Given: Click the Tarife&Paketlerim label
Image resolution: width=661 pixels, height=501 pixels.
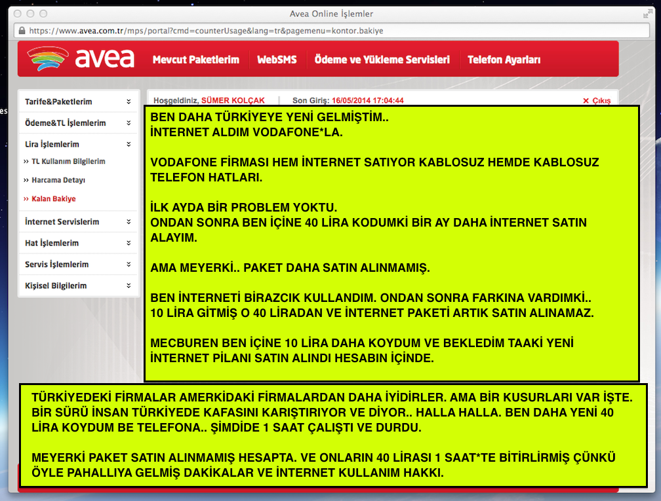Looking at the screenshot, I should coord(58,102).
